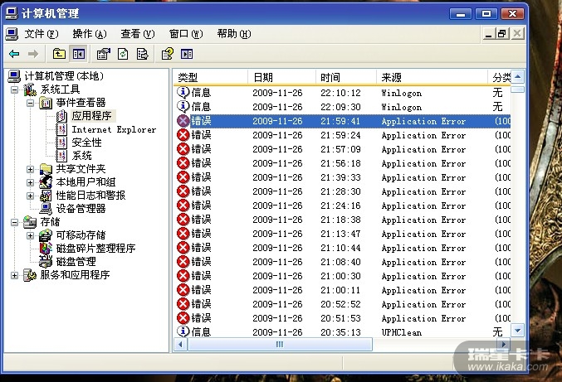
Task: Open 磁盘碎片整理程序 in the tree
Action: point(95,249)
